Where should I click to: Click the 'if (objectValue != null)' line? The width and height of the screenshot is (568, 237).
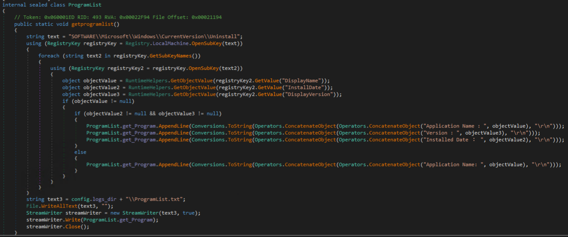point(98,101)
